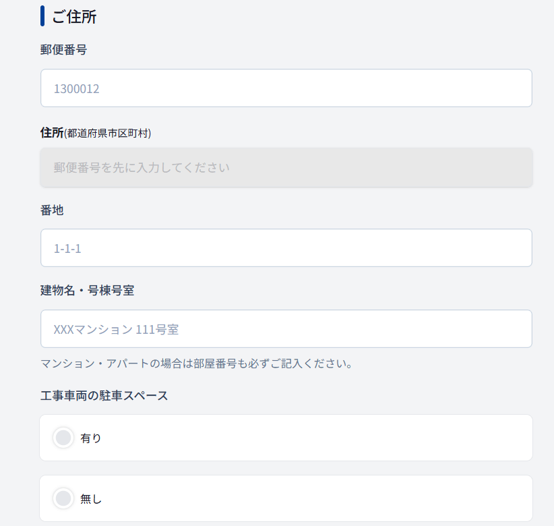Viewport: 554px width, 526px height.
Task: Click the 有り option label text
Action: 91,438
